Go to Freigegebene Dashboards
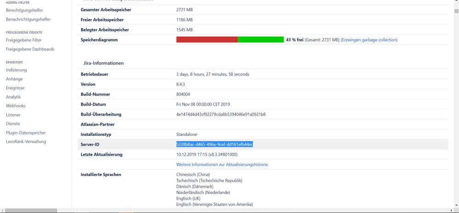This screenshot has width=459, height=213. pos(30,49)
